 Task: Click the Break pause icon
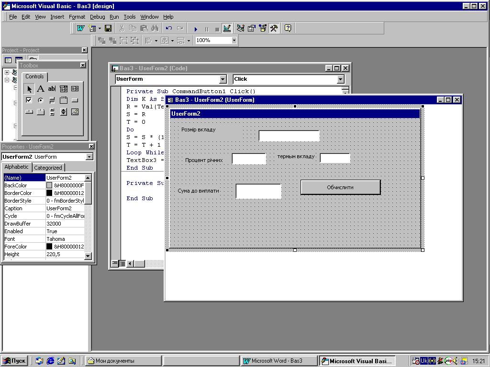click(x=207, y=29)
